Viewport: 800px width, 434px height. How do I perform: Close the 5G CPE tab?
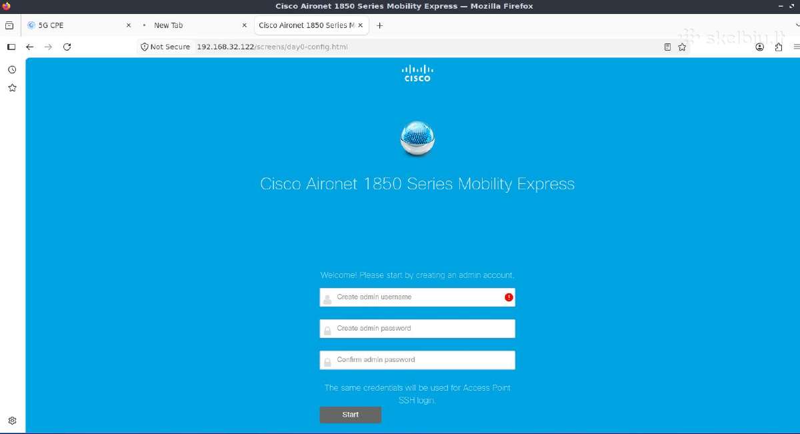129,25
